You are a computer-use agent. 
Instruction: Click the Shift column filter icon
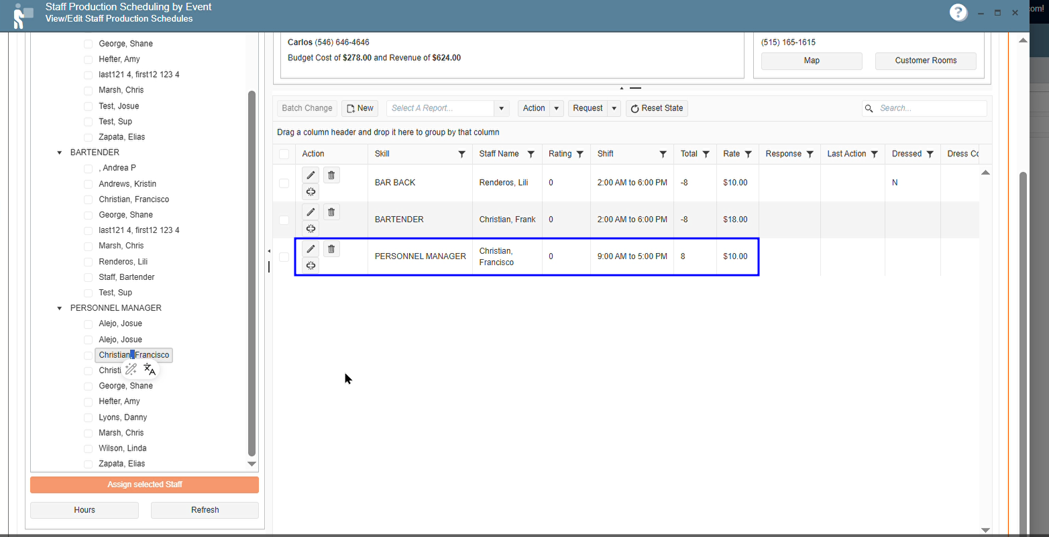tap(663, 154)
